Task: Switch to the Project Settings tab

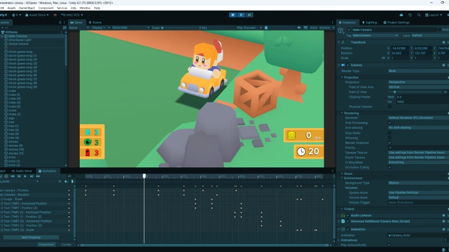Action: (397, 22)
